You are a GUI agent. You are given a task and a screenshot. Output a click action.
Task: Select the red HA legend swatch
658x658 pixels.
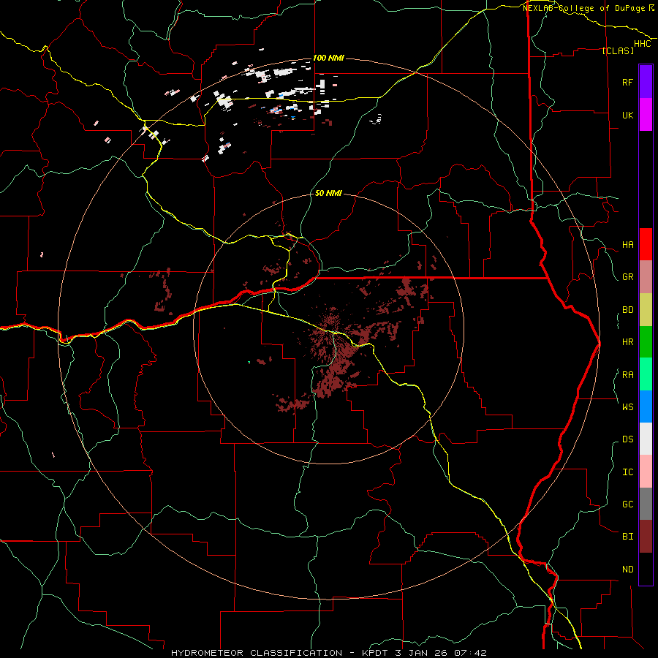(646, 244)
